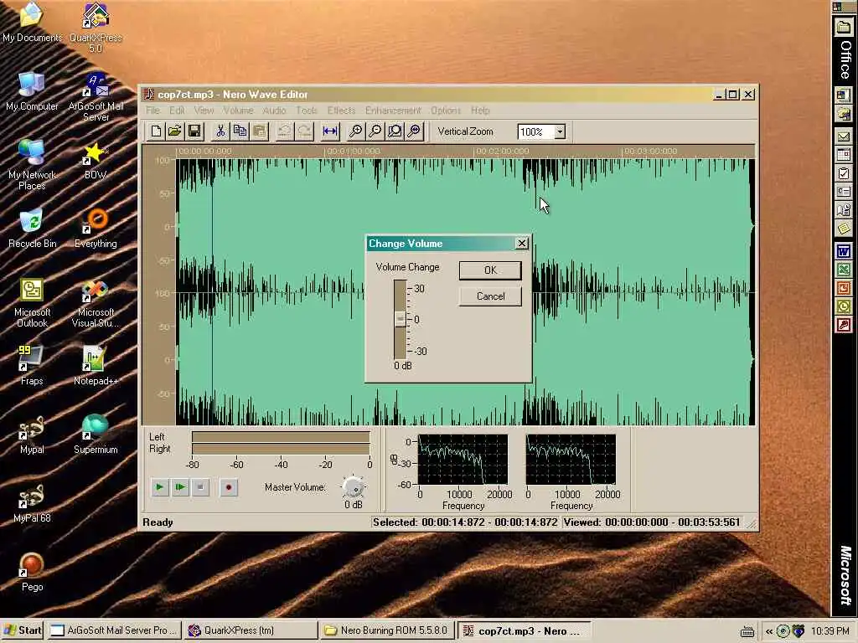Image resolution: width=858 pixels, height=643 pixels.
Task: Click the Paste toolbar icon
Action: [x=260, y=131]
